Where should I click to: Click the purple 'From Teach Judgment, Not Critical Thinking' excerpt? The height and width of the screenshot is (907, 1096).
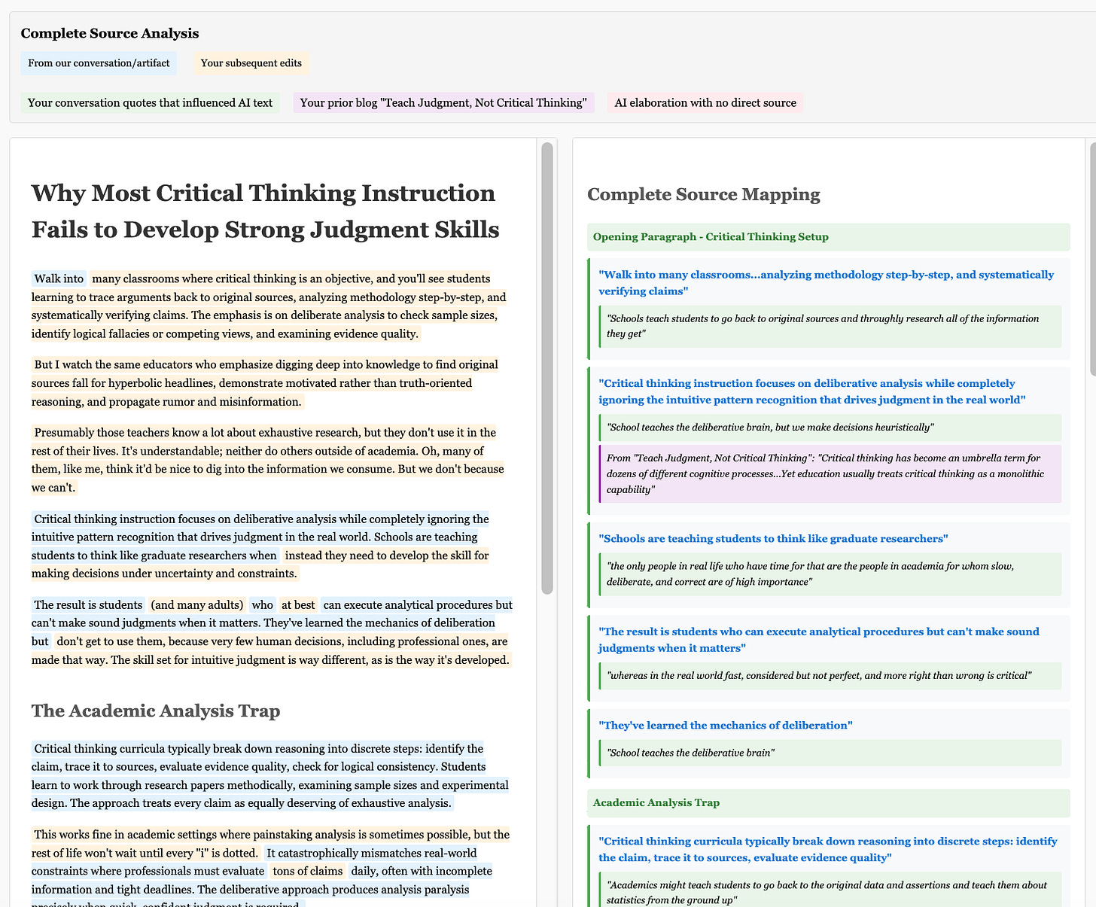[830, 474]
